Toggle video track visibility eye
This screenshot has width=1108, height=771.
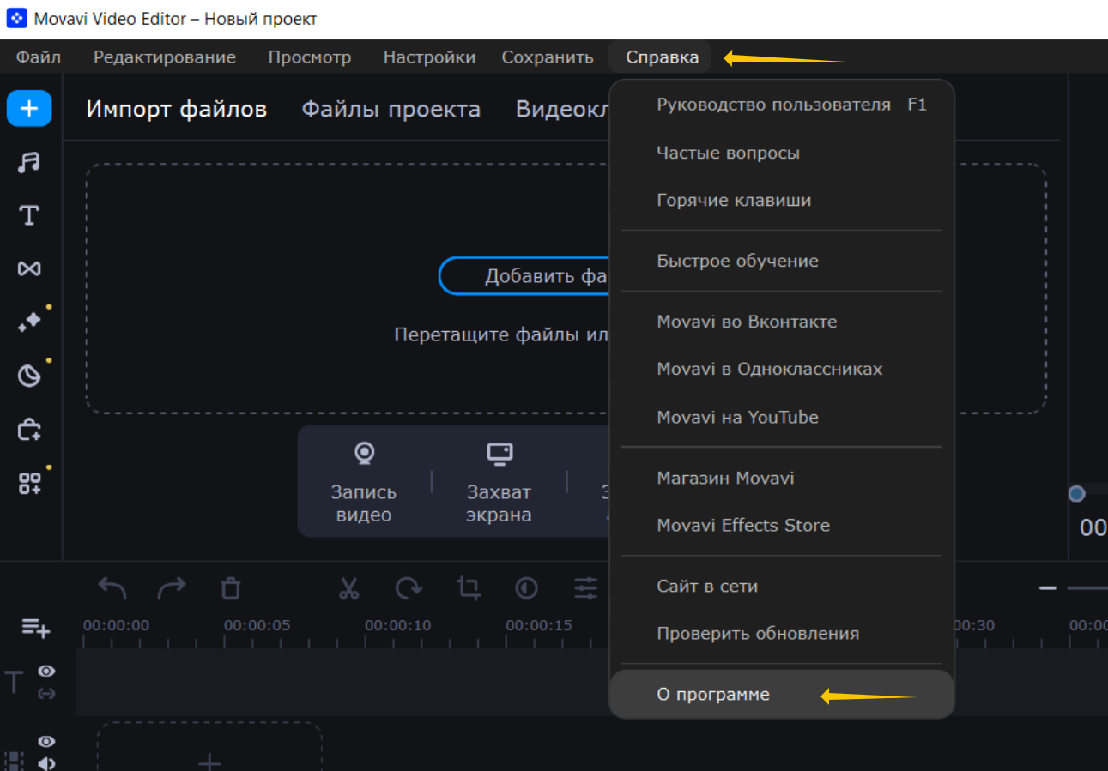point(46,742)
